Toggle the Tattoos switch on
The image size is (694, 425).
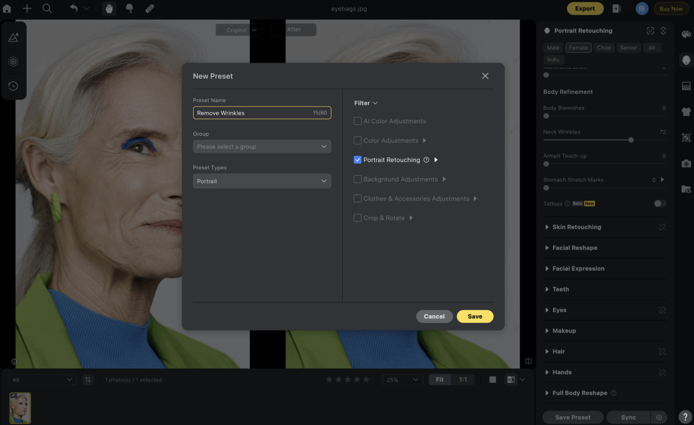(660, 204)
